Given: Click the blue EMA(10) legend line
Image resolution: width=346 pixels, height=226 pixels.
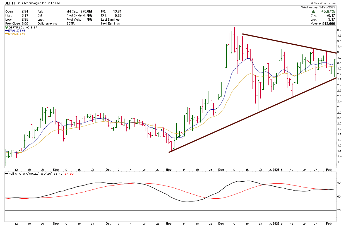Looking at the screenshot, I should point(7,30).
